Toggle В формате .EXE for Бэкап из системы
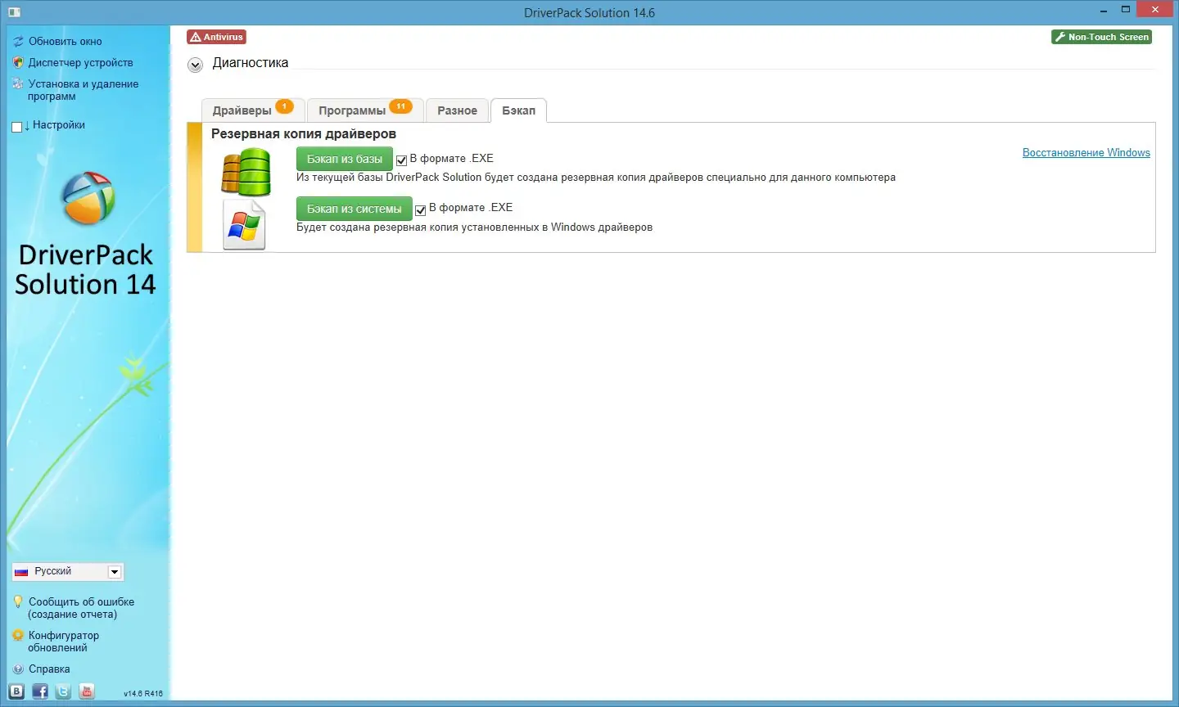 [420, 209]
